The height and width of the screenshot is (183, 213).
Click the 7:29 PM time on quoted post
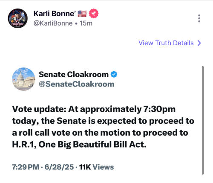pos(26,167)
